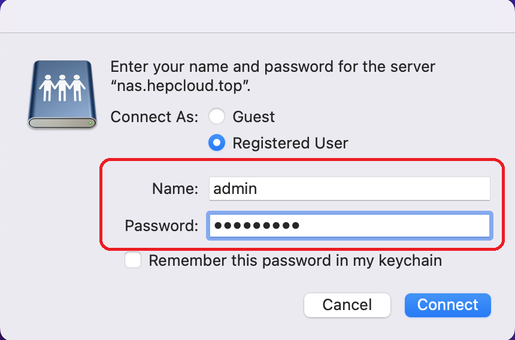
Task: Click the Connect button
Action: click(448, 305)
